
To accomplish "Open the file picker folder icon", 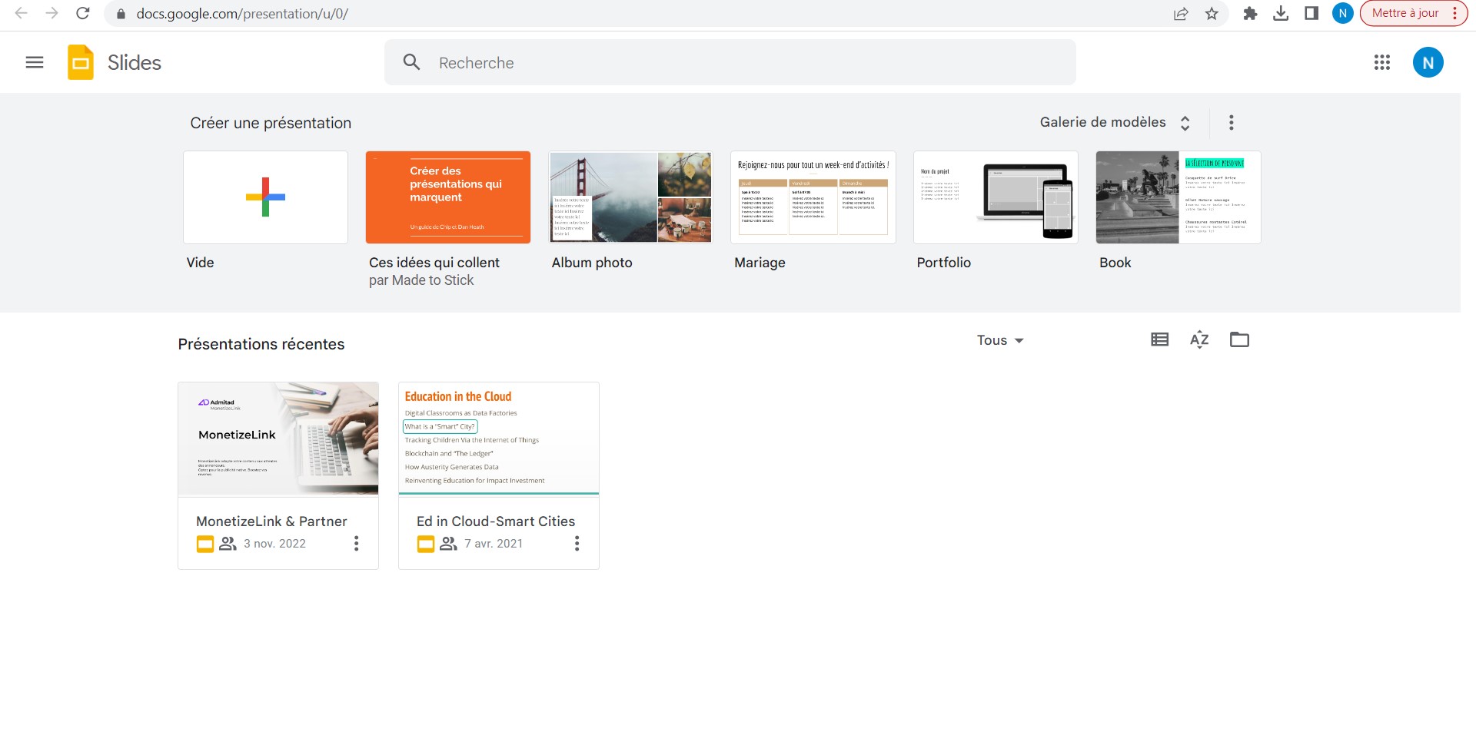I will 1239,339.
